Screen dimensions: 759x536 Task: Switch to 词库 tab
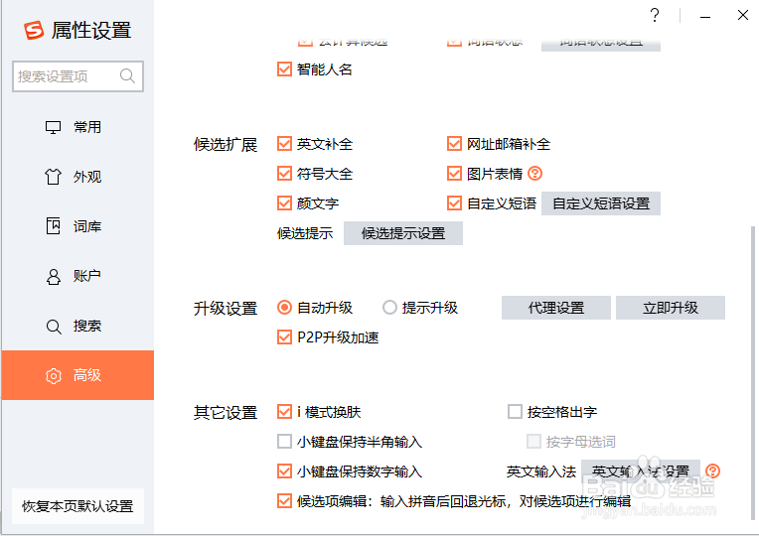click(77, 226)
